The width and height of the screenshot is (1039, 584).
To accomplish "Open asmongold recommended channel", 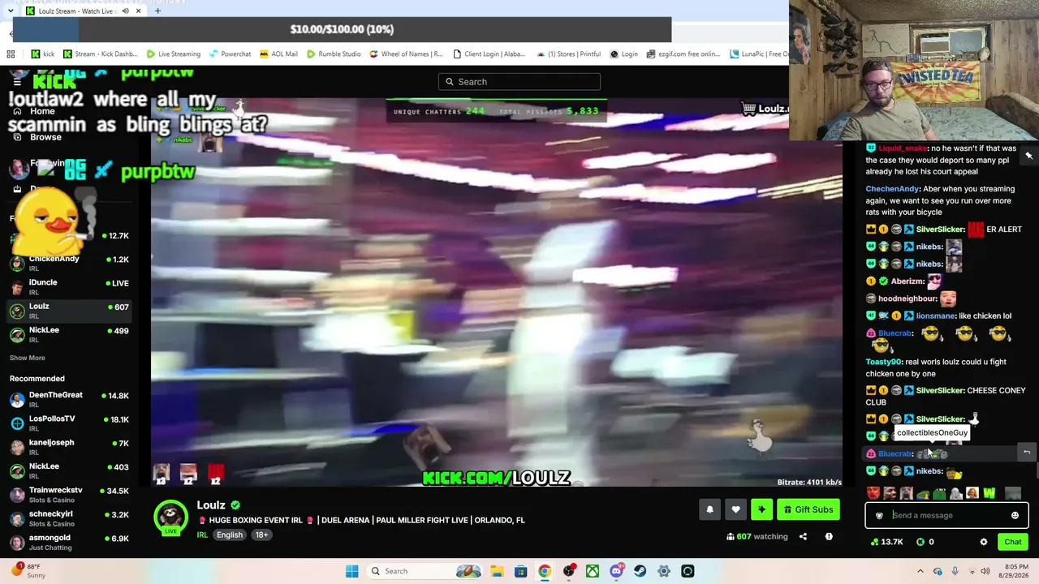I will tap(69, 542).
